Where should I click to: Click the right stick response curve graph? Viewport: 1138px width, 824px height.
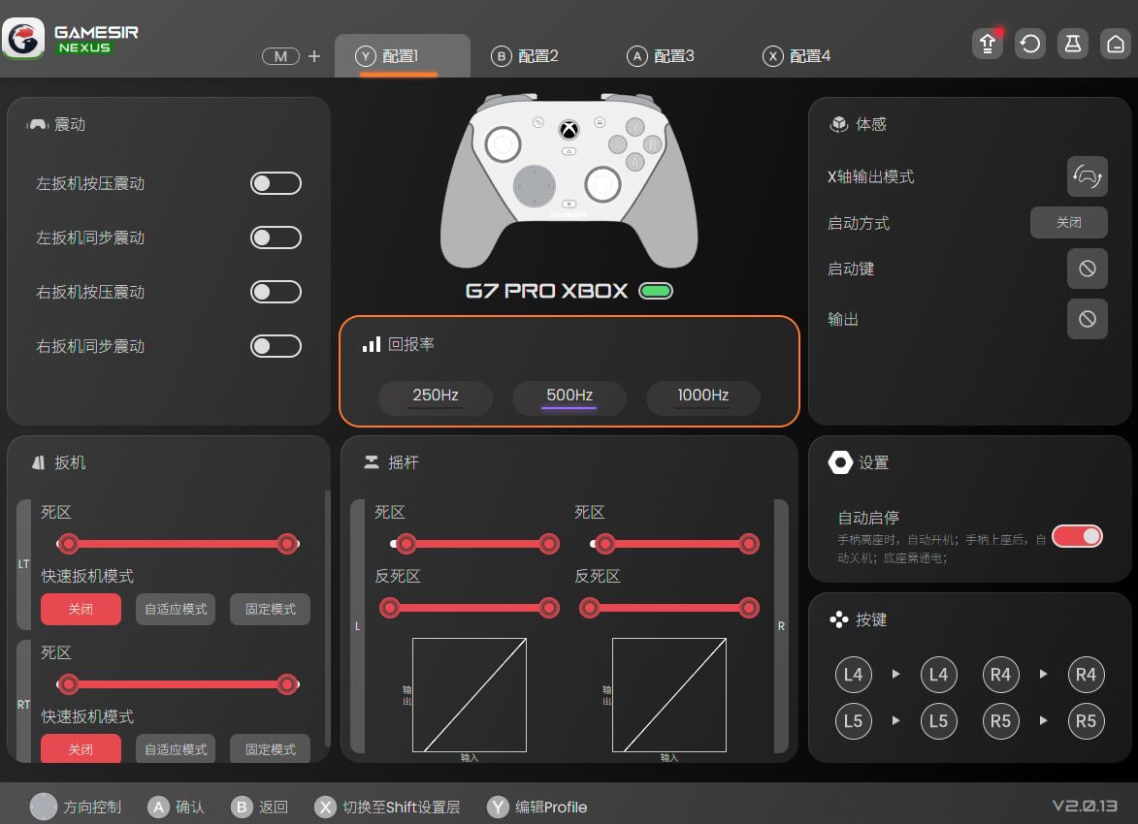pos(669,695)
